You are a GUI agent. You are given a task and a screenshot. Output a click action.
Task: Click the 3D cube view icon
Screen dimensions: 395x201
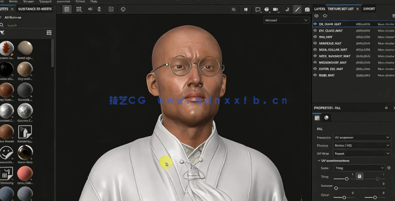[x=266, y=9]
